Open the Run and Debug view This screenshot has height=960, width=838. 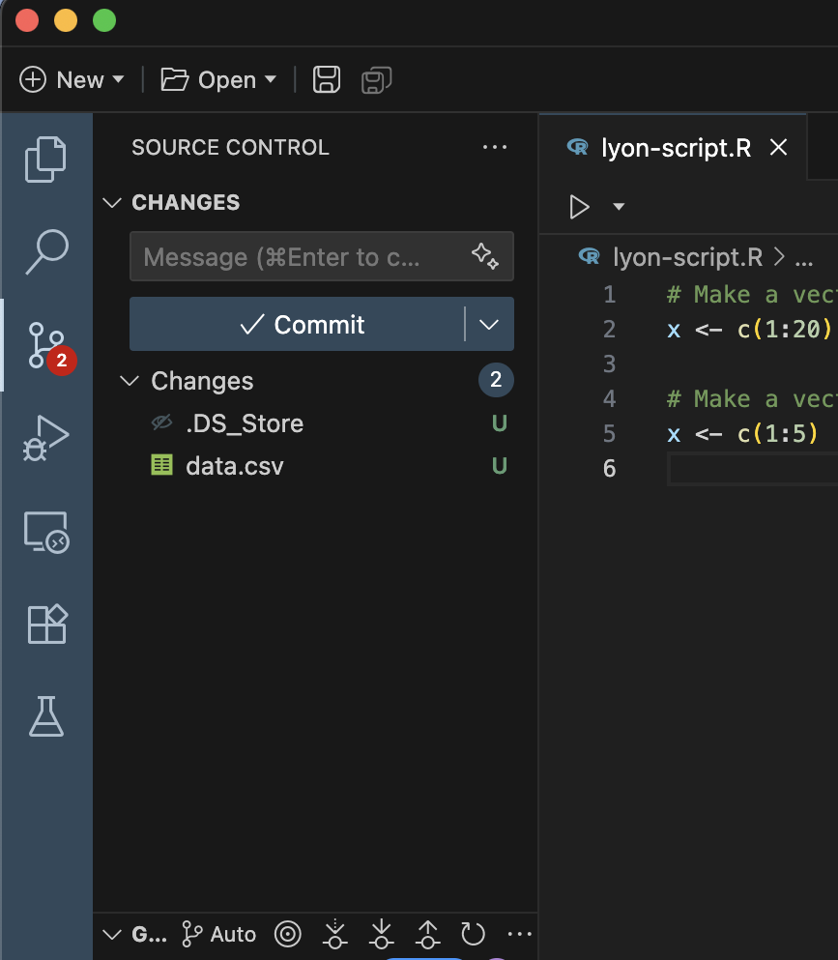45,438
